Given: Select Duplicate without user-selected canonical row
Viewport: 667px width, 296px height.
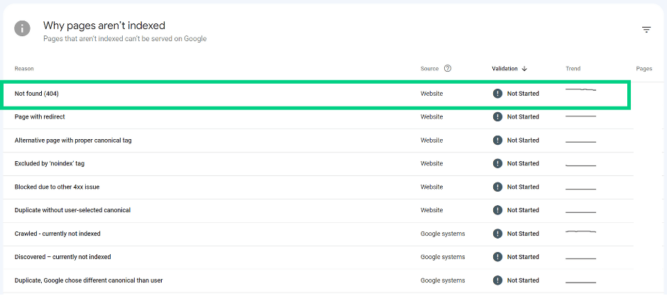Looking at the screenshot, I should pyautogui.click(x=318, y=210).
